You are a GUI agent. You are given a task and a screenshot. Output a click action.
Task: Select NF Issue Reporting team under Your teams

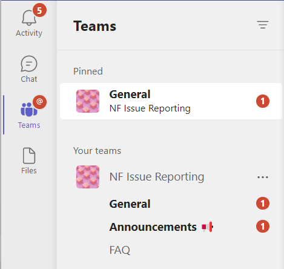coord(157,177)
